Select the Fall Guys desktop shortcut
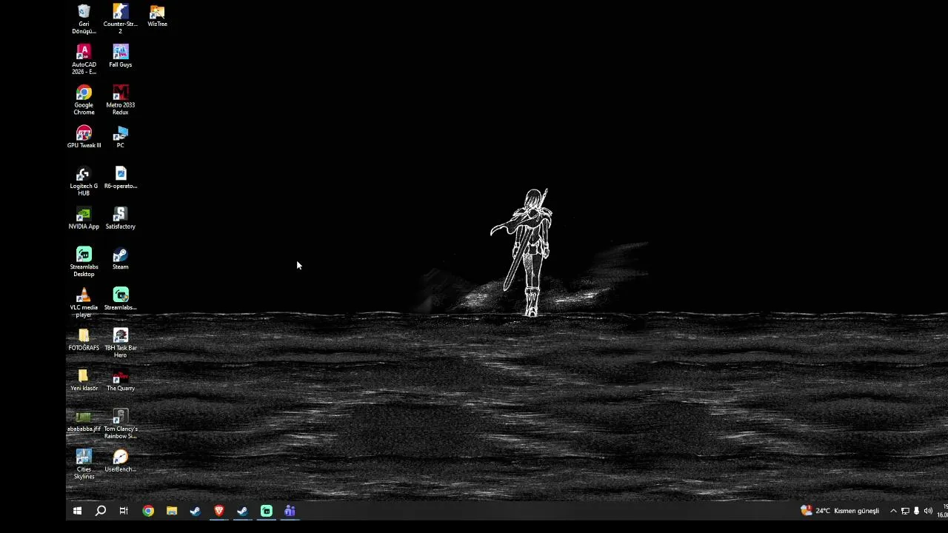 (120, 56)
